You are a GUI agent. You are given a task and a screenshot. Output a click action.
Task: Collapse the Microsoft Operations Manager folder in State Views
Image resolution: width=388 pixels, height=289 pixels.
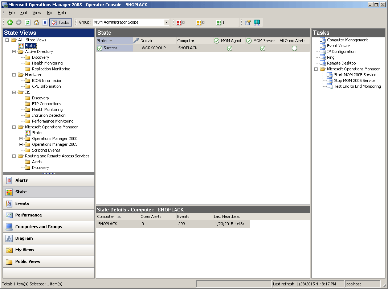click(14, 127)
